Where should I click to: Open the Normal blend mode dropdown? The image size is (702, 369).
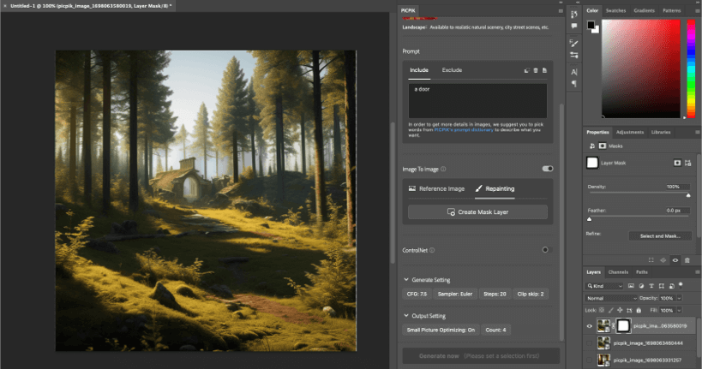click(x=611, y=297)
